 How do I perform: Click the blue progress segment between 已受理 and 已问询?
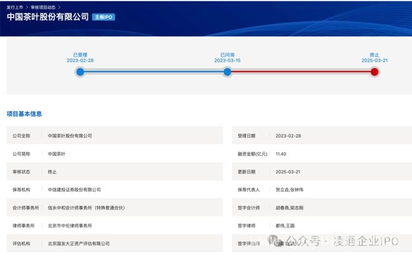154,72
